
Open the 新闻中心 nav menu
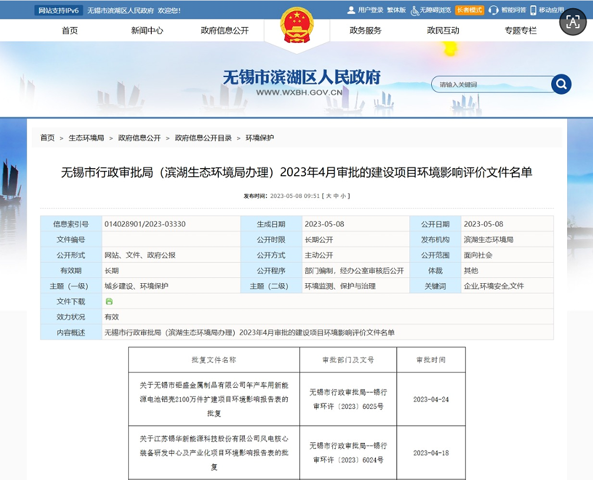[x=147, y=31]
